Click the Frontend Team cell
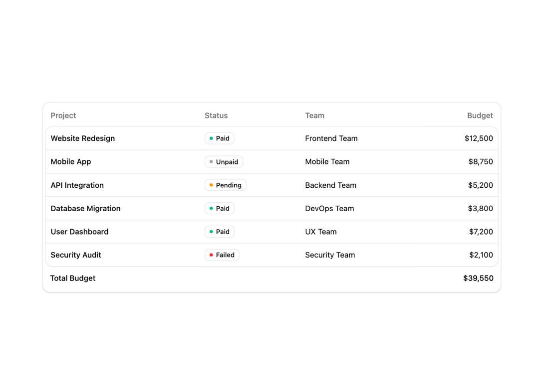Image resolution: width=539 pixels, height=385 pixels. pyautogui.click(x=331, y=138)
